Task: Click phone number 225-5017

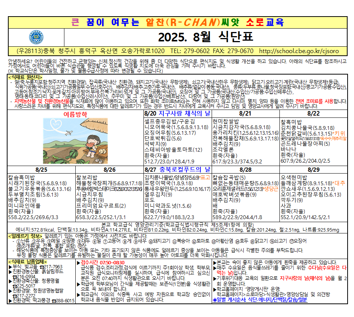Action: 26,286
